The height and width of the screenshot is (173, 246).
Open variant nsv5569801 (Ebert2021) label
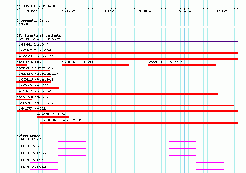pos(166,62)
